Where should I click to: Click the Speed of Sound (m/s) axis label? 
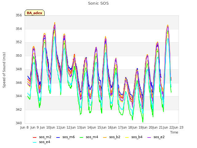pyautogui.click(x=4, y=70)
